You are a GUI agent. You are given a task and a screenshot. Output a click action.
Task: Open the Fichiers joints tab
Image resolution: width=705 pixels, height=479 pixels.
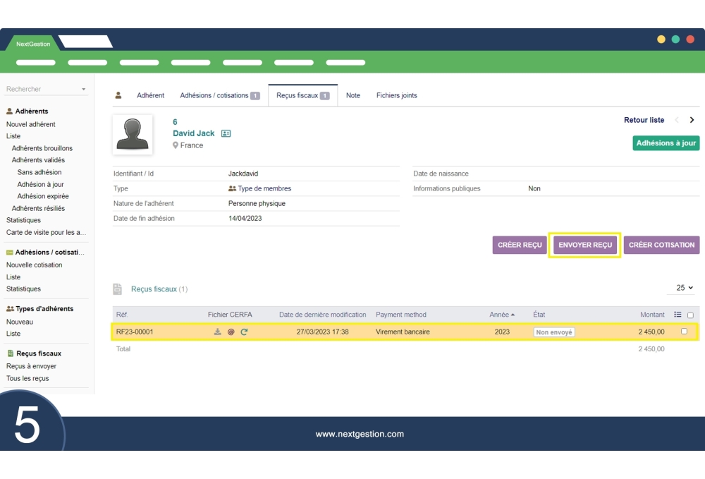396,95
